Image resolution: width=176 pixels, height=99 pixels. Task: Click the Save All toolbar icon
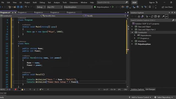[x=21, y=7]
